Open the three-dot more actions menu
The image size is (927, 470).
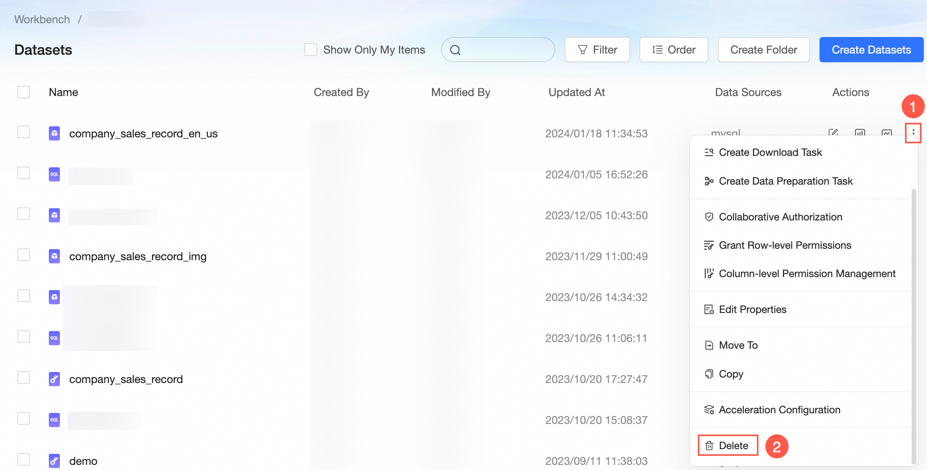(x=913, y=133)
